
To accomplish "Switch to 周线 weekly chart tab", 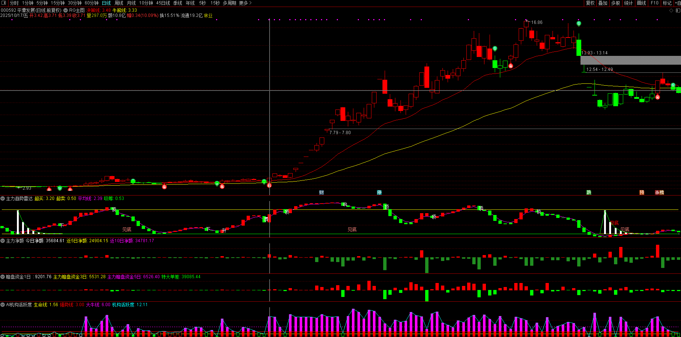I will (119, 3).
